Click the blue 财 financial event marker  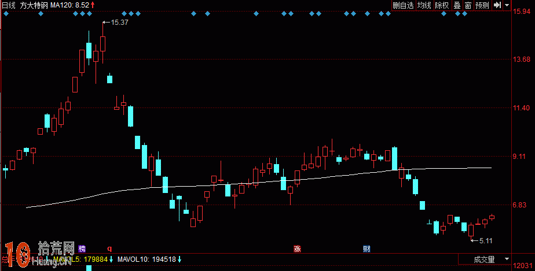click(x=367, y=248)
